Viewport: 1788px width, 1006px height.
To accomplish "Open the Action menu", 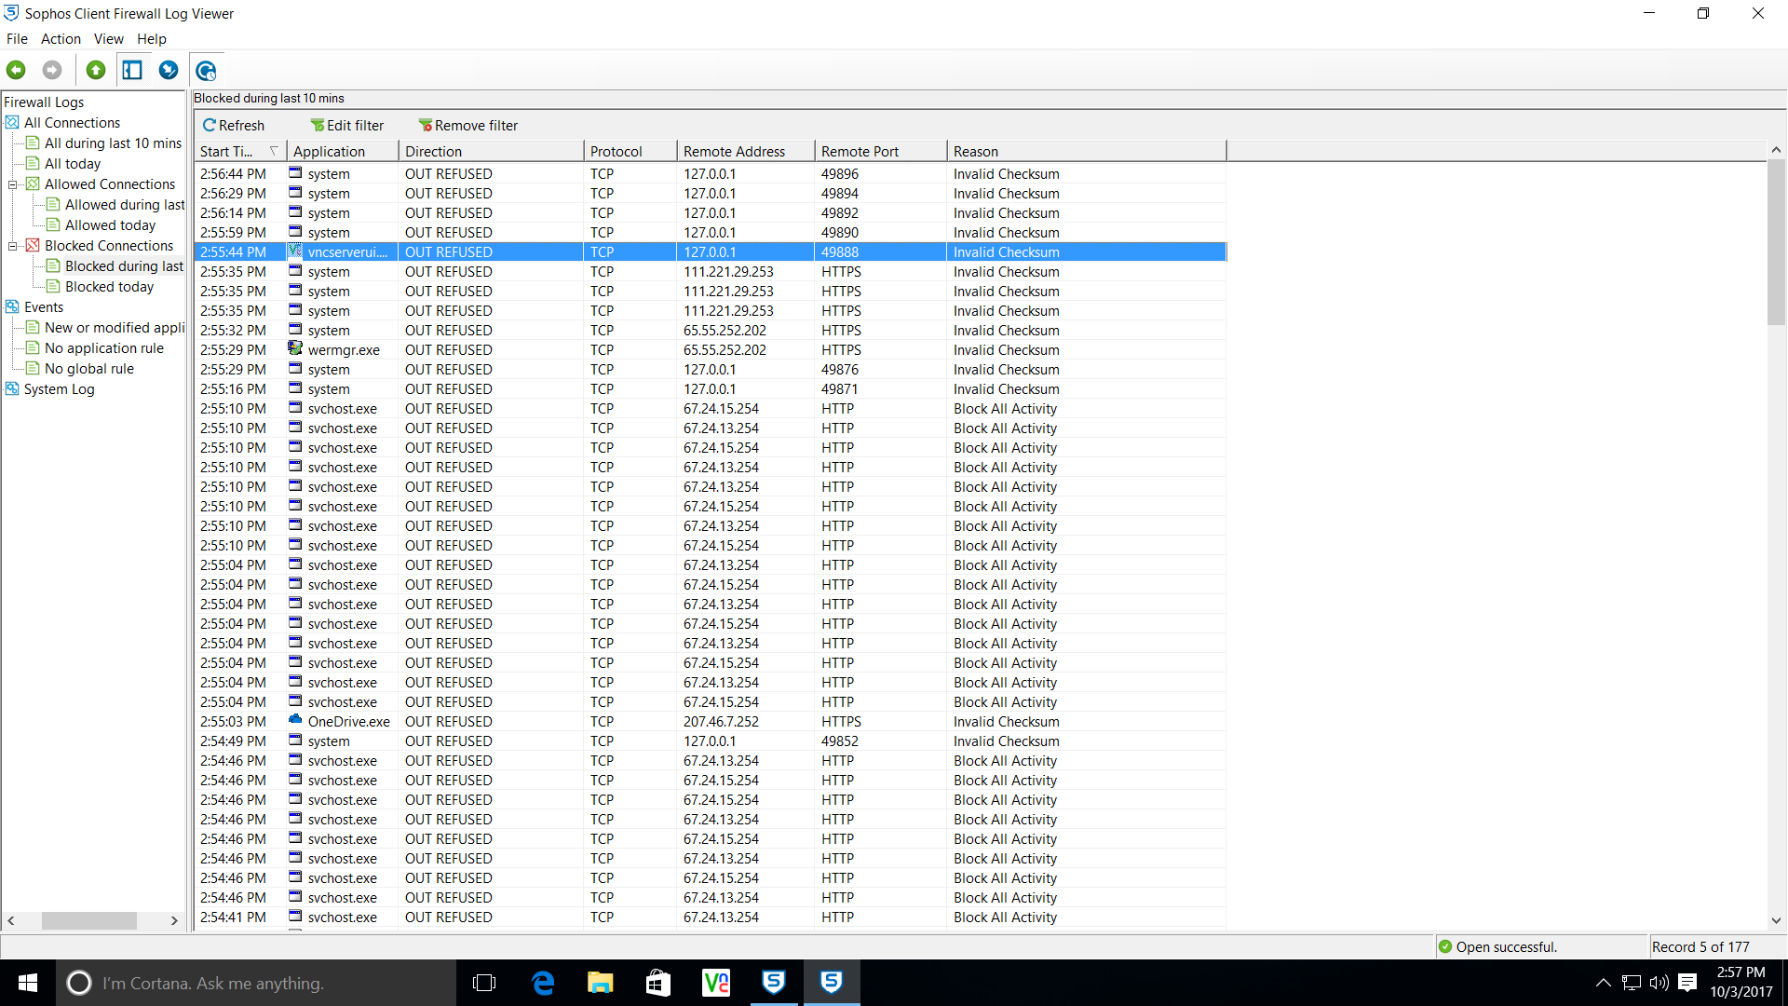I will click(x=61, y=39).
